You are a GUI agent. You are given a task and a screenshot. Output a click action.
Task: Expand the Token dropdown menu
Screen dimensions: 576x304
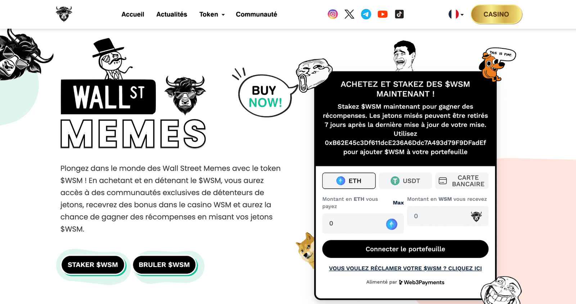pos(212,14)
